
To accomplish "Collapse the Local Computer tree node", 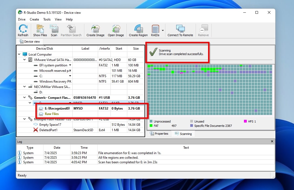I will [19, 54].
